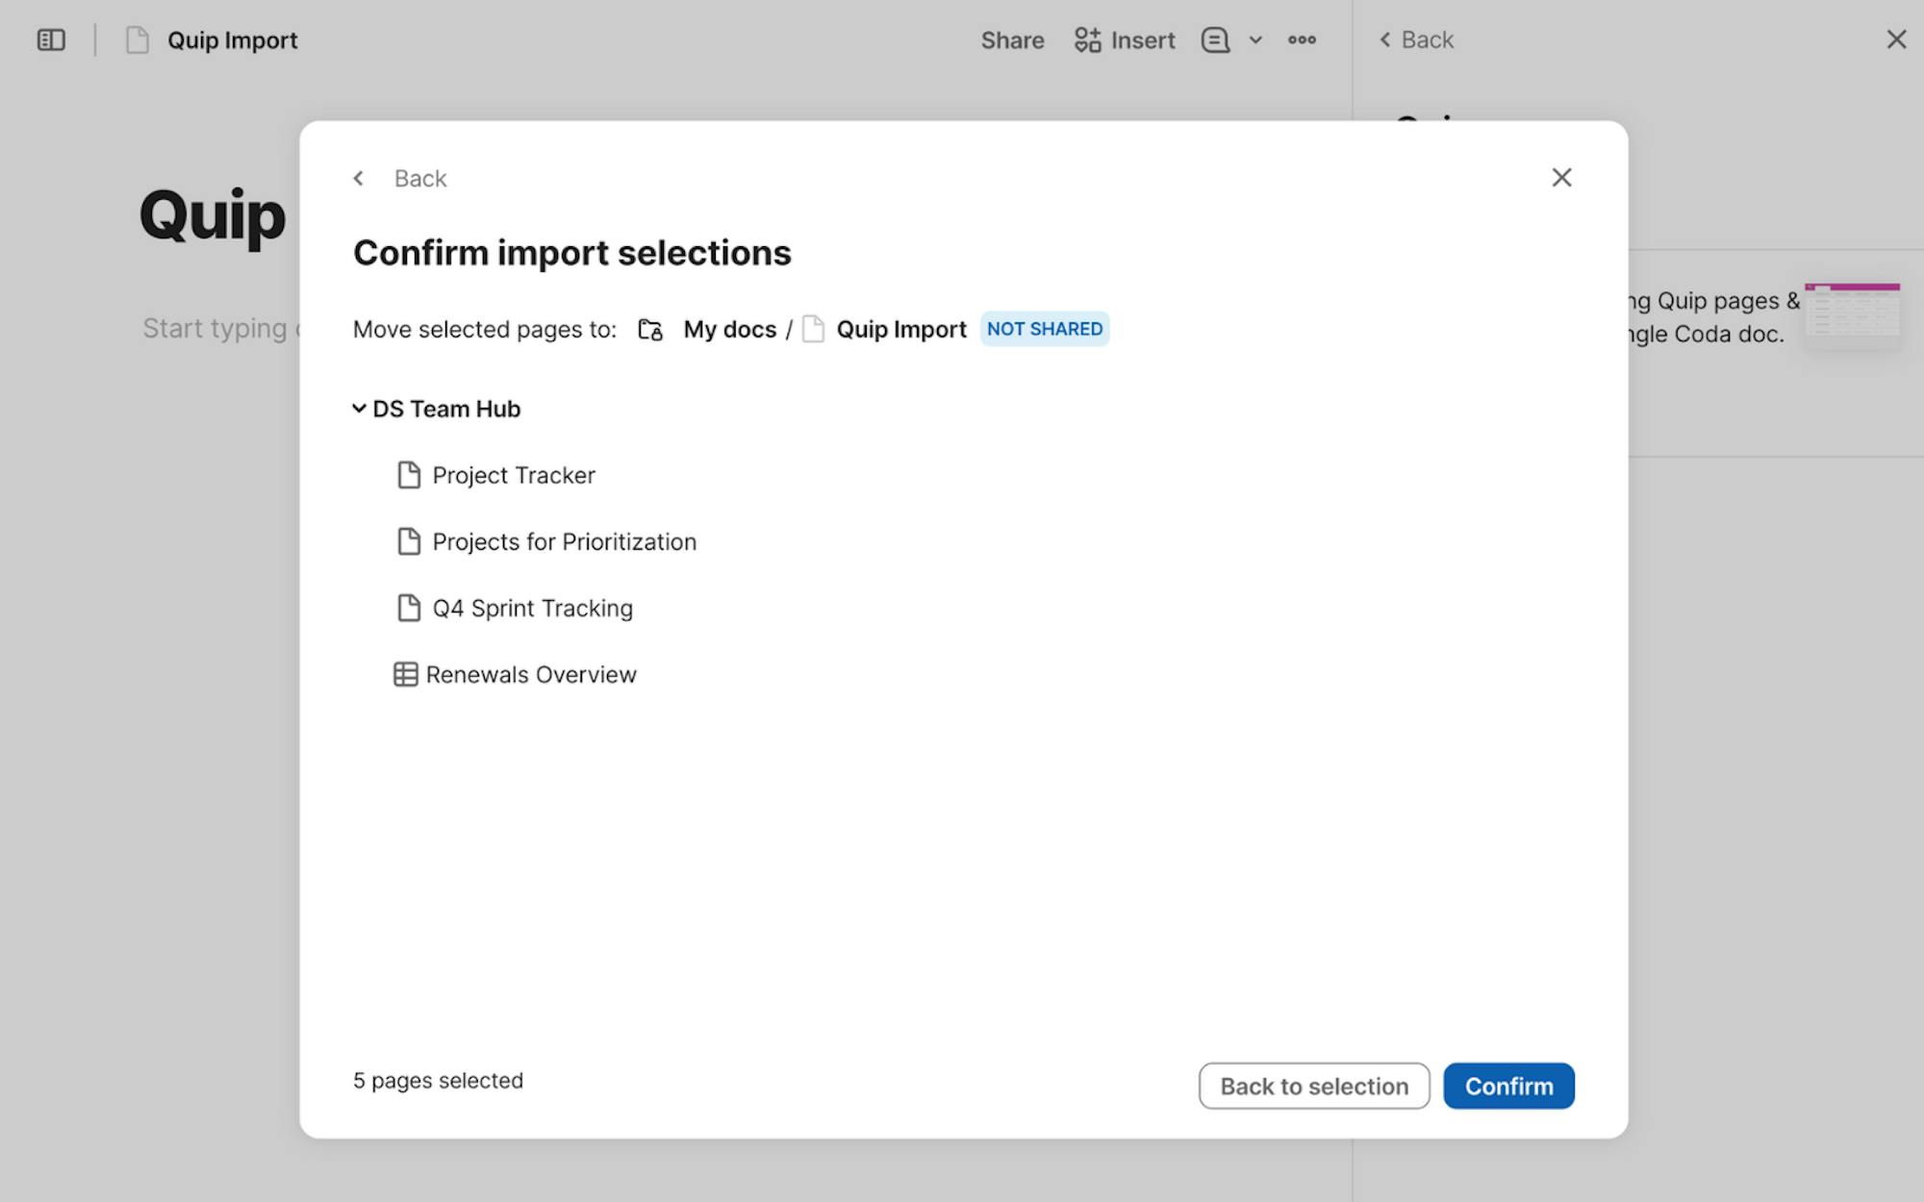Open the three-dot more options menu

pyautogui.click(x=1302, y=40)
